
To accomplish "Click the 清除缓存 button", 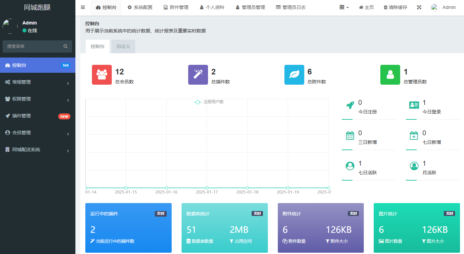I will click(x=395, y=7).
